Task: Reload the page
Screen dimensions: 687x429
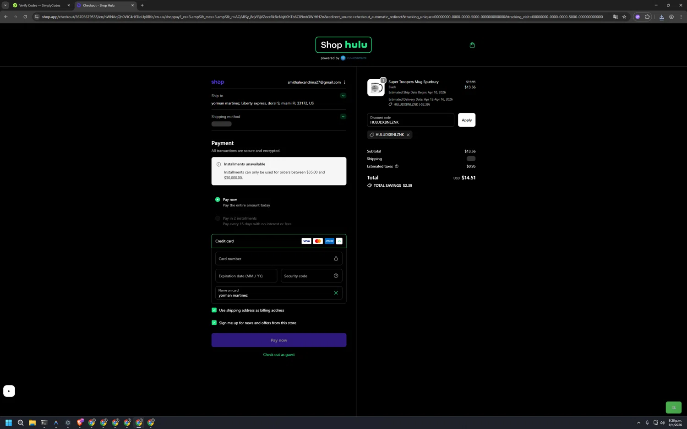Action: (x=25, y=17)
